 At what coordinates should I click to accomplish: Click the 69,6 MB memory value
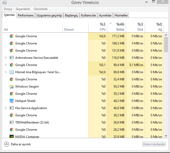click(119, 72)
